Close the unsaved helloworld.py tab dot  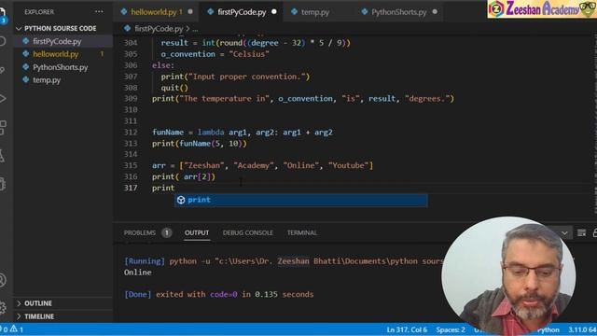(190, 12)
